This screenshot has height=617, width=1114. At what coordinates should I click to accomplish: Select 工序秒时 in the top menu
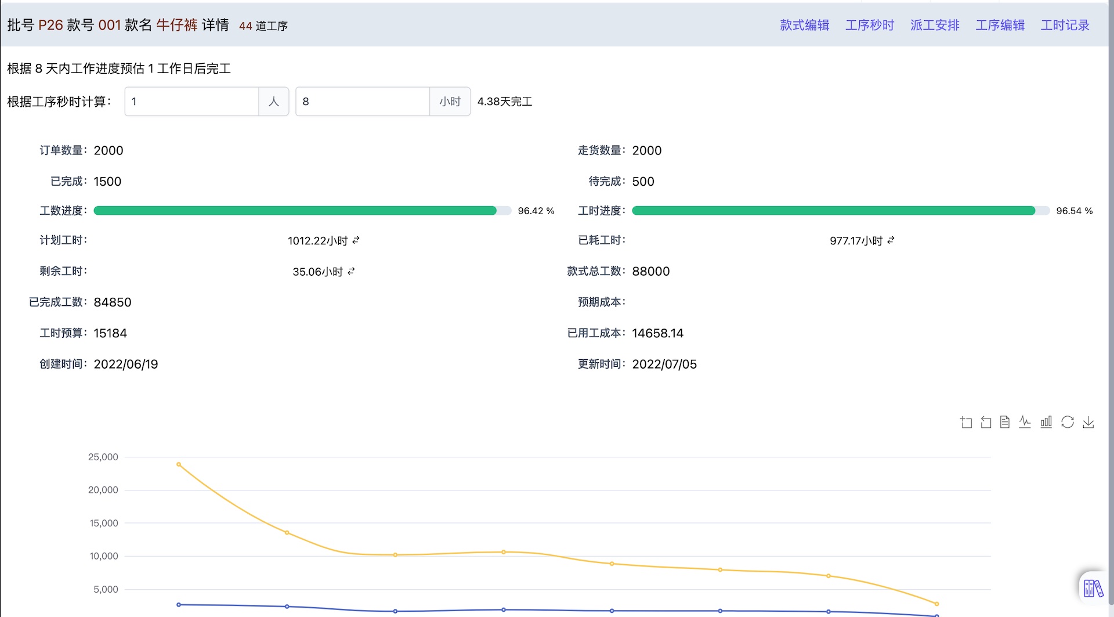click(x=870, y=25)
